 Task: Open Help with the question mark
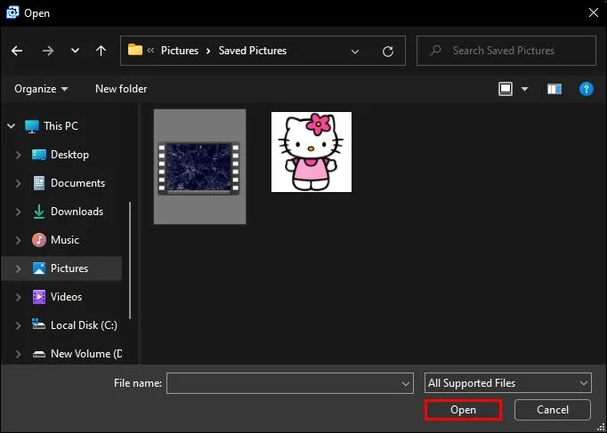[x=587, y=89]
